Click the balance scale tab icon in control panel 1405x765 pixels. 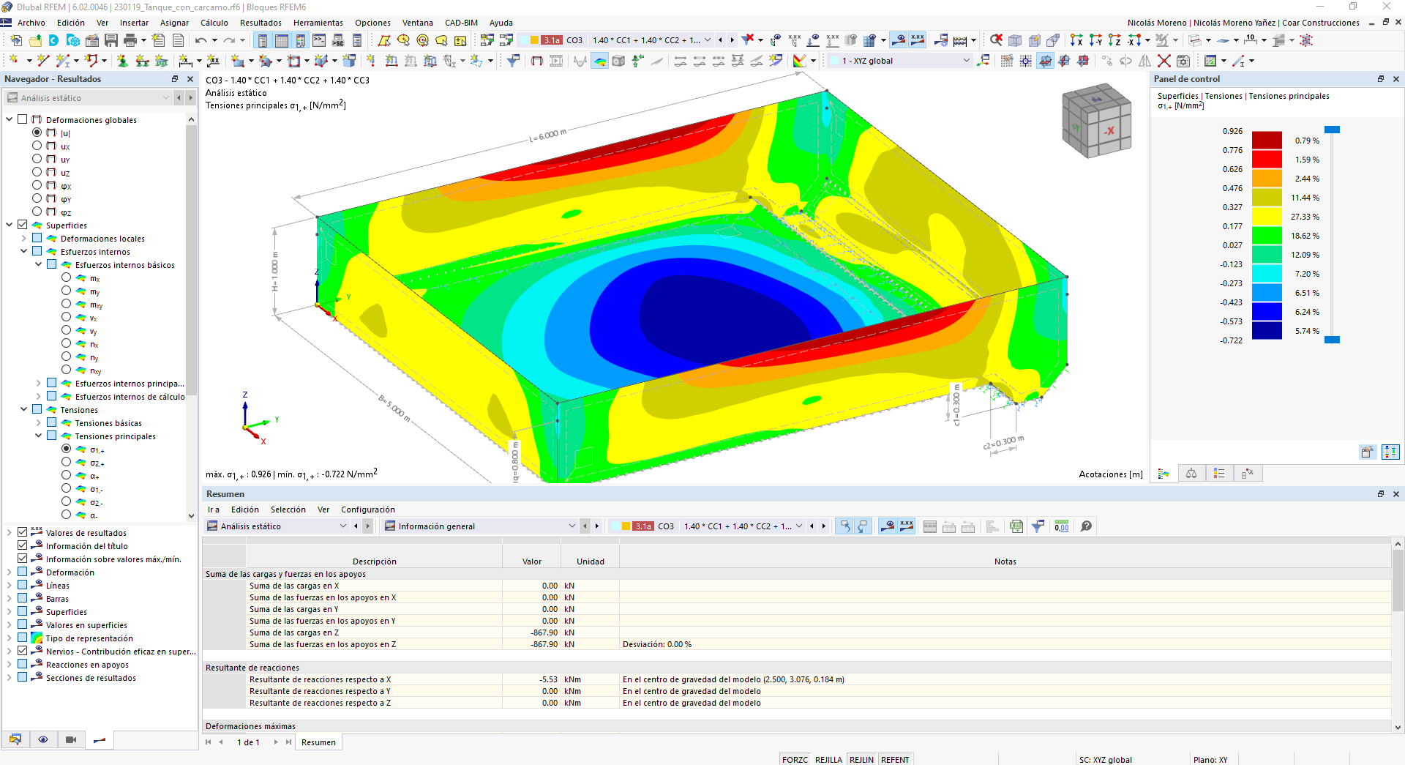pos(1191,474)
